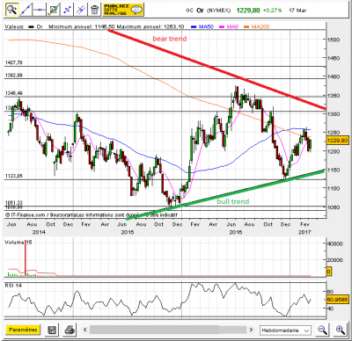Click the horizontal time scrollbar thumb
The image size is (352, 341).
pyautogui.click(x=154, y=330)
